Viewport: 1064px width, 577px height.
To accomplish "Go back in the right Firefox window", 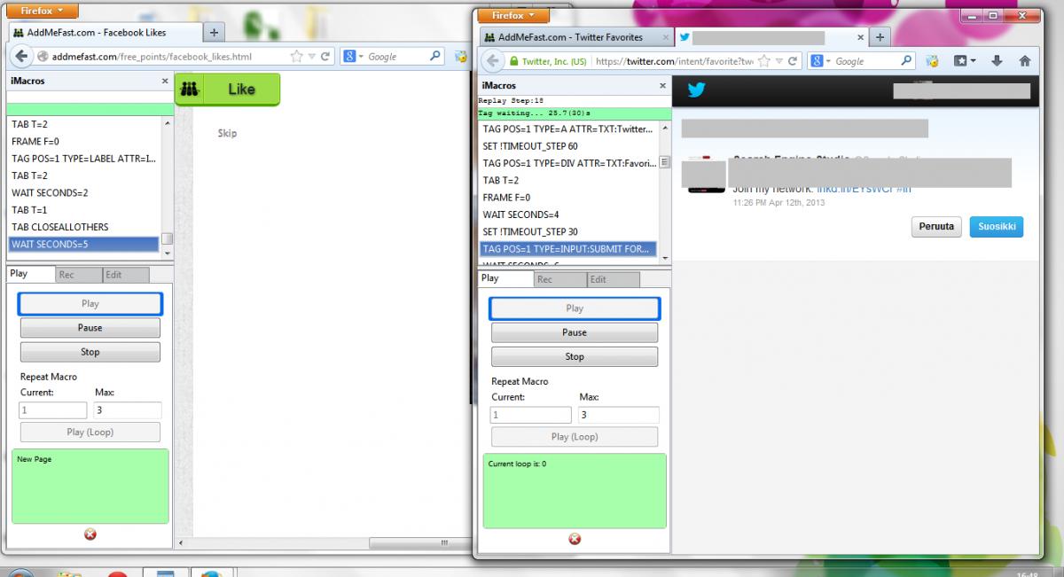I will coord(493,61).
